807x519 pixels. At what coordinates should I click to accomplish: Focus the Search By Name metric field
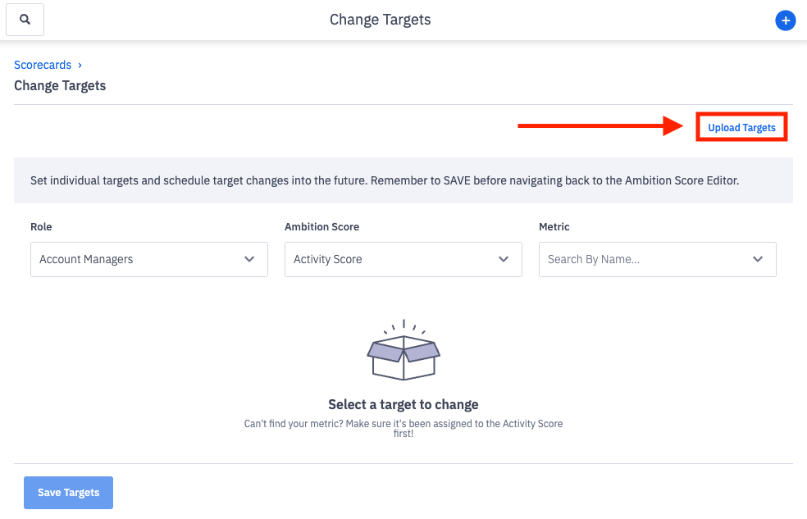click(x=640, y=259)
